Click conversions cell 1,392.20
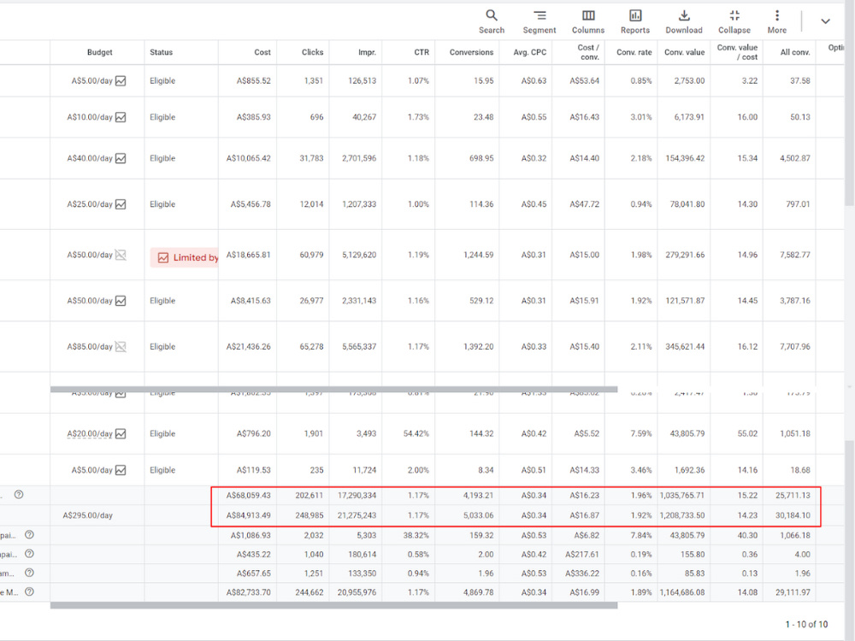 point(478,347)
